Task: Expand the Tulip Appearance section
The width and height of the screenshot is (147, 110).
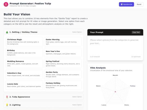Action: coord(44,97)
